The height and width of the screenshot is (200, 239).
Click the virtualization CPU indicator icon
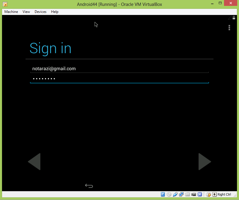(200, 194)
